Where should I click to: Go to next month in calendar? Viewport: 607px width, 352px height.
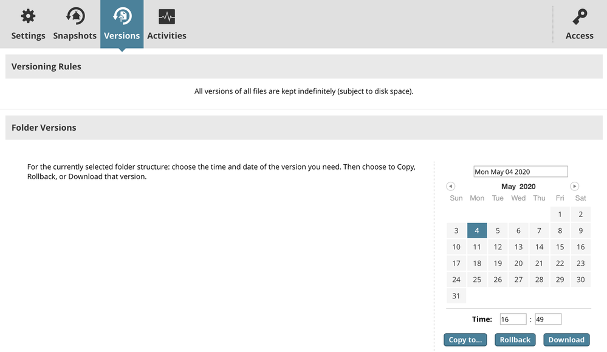click(x=574, y=186)
